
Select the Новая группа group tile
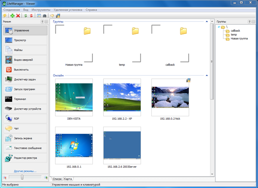(x=74, y=45)
